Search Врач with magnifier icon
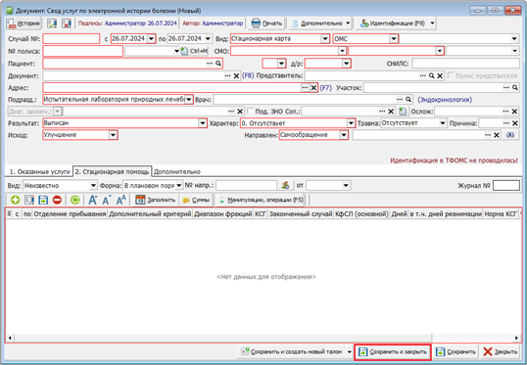The image size is (527, 365). [x=408, y=100]
